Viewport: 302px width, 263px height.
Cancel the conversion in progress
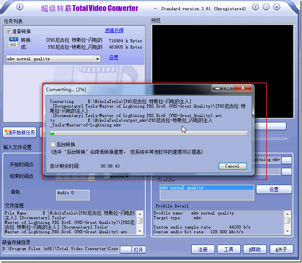tap(232, 166)
